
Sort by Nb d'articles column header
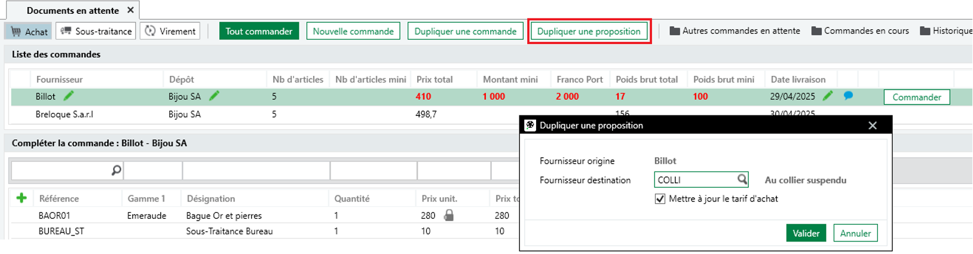click(x=298, y=79)
